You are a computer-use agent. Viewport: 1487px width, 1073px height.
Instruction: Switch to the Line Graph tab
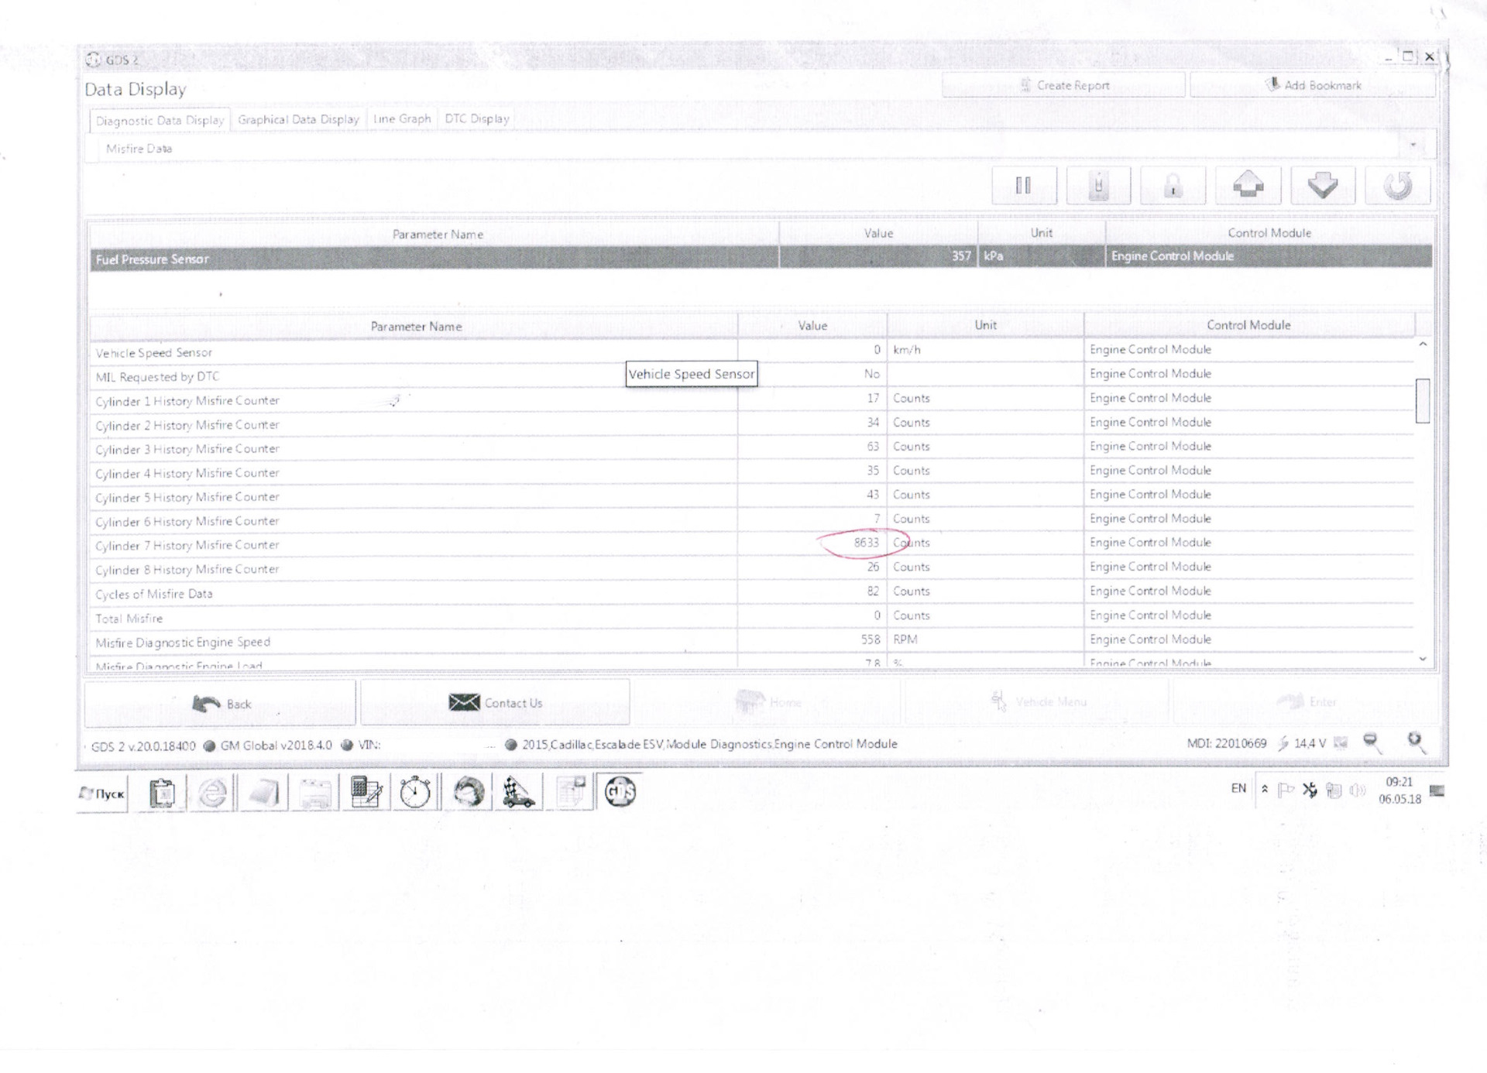402,119
